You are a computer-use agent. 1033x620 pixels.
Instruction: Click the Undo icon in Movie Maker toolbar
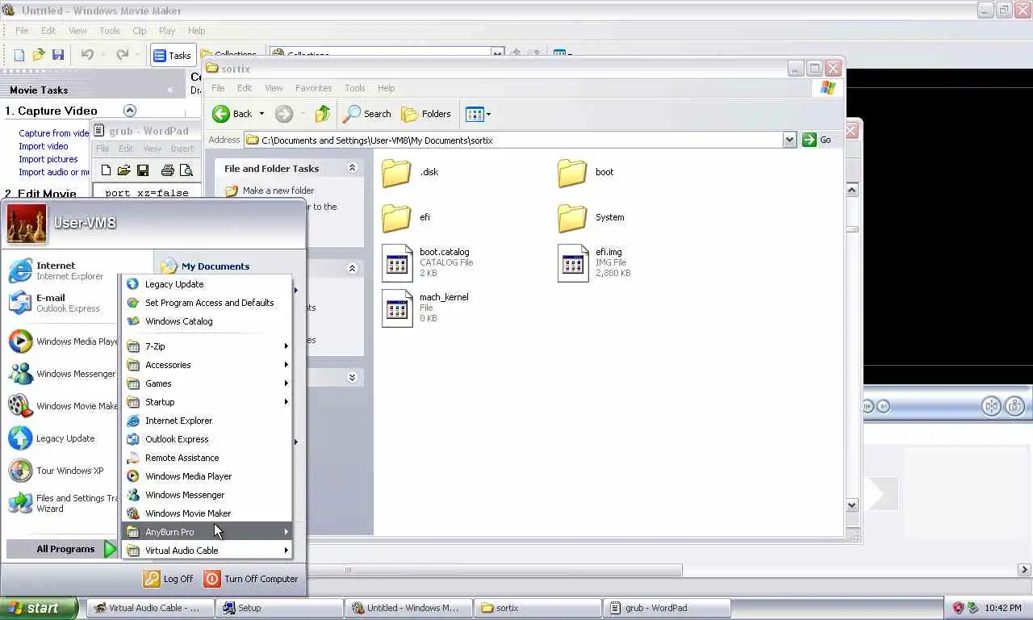click(x=87, y=55)
